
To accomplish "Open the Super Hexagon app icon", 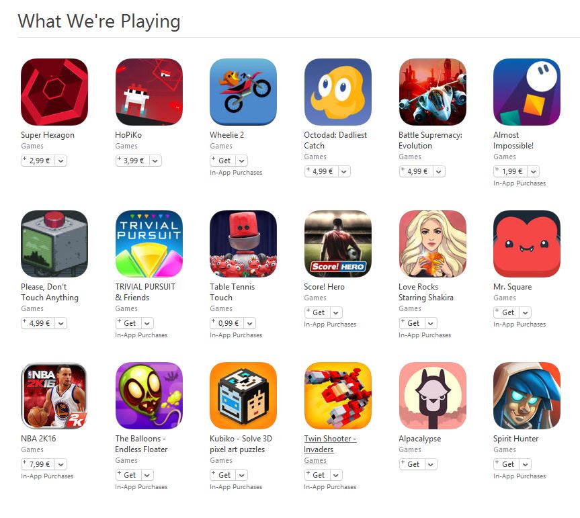I will tap(54, 92).
